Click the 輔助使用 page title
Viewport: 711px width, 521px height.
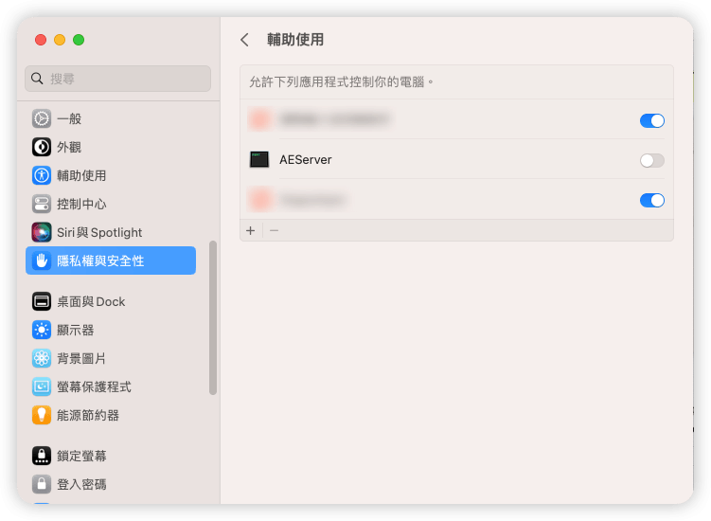pos(295,40)
